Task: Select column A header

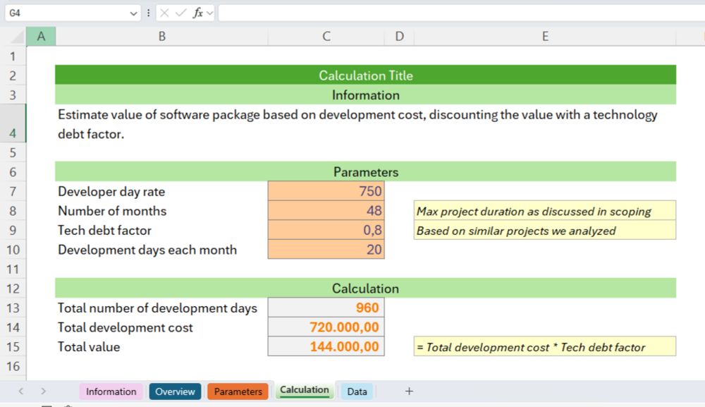Action: [41, 37]
